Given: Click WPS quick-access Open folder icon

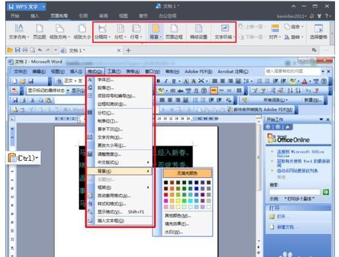Looking at the screenshot, I should pos(10,50).
